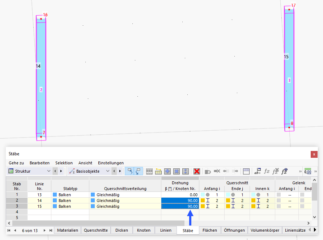Select rotation cell 0.00 in row 1

180,195
